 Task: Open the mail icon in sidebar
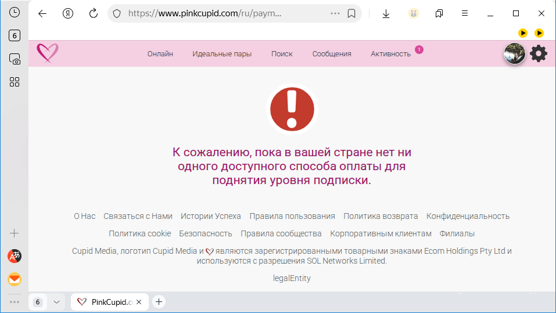pyautogui.click(x=15, y=279)
